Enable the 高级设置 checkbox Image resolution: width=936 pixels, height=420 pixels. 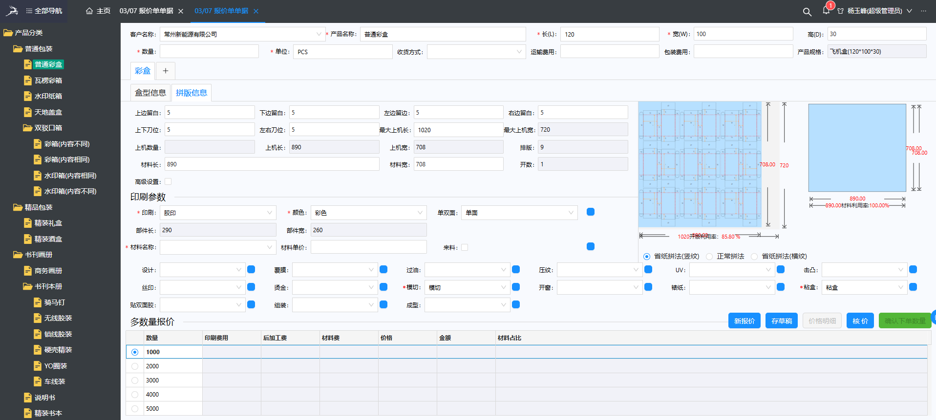pos(168,181)
